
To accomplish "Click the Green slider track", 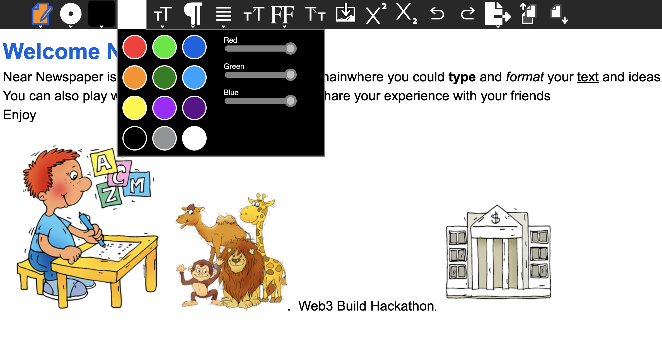I will coord(257,75).
